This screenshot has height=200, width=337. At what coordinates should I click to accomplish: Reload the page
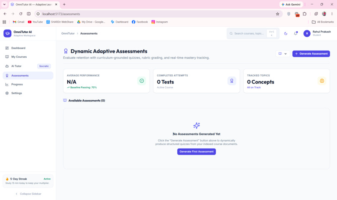pos(20,14)
